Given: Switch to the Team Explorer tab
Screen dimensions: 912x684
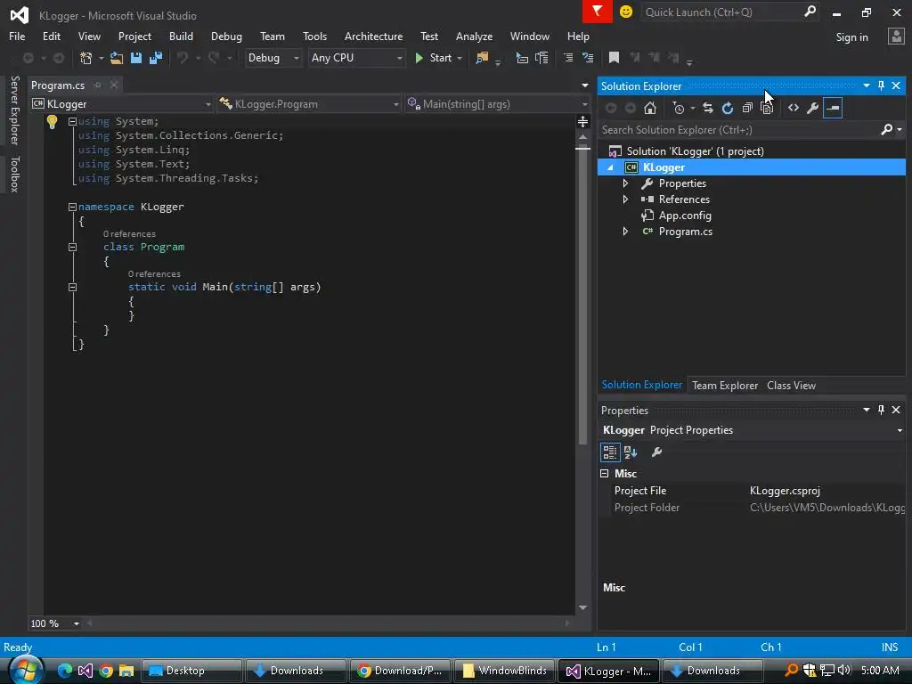Looking at the screenshot, I should click(x=725, y=385).
